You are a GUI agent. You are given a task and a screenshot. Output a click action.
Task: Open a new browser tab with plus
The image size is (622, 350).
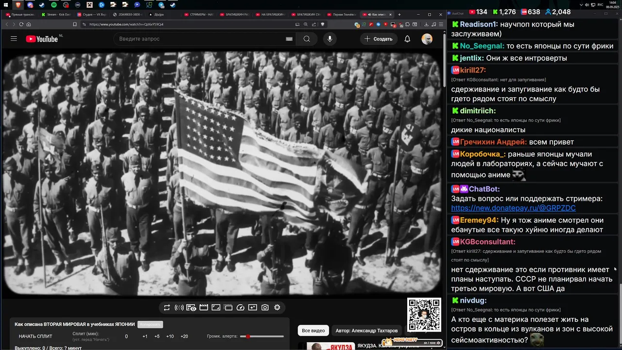pos(399,15)
